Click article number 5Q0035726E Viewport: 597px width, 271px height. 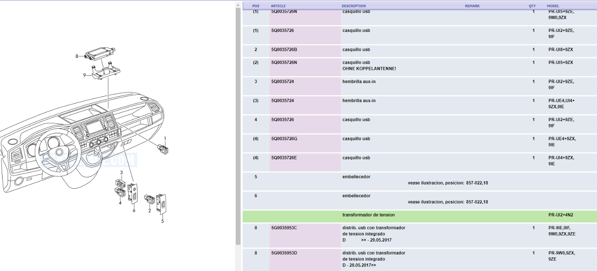(x=284, y=158)
